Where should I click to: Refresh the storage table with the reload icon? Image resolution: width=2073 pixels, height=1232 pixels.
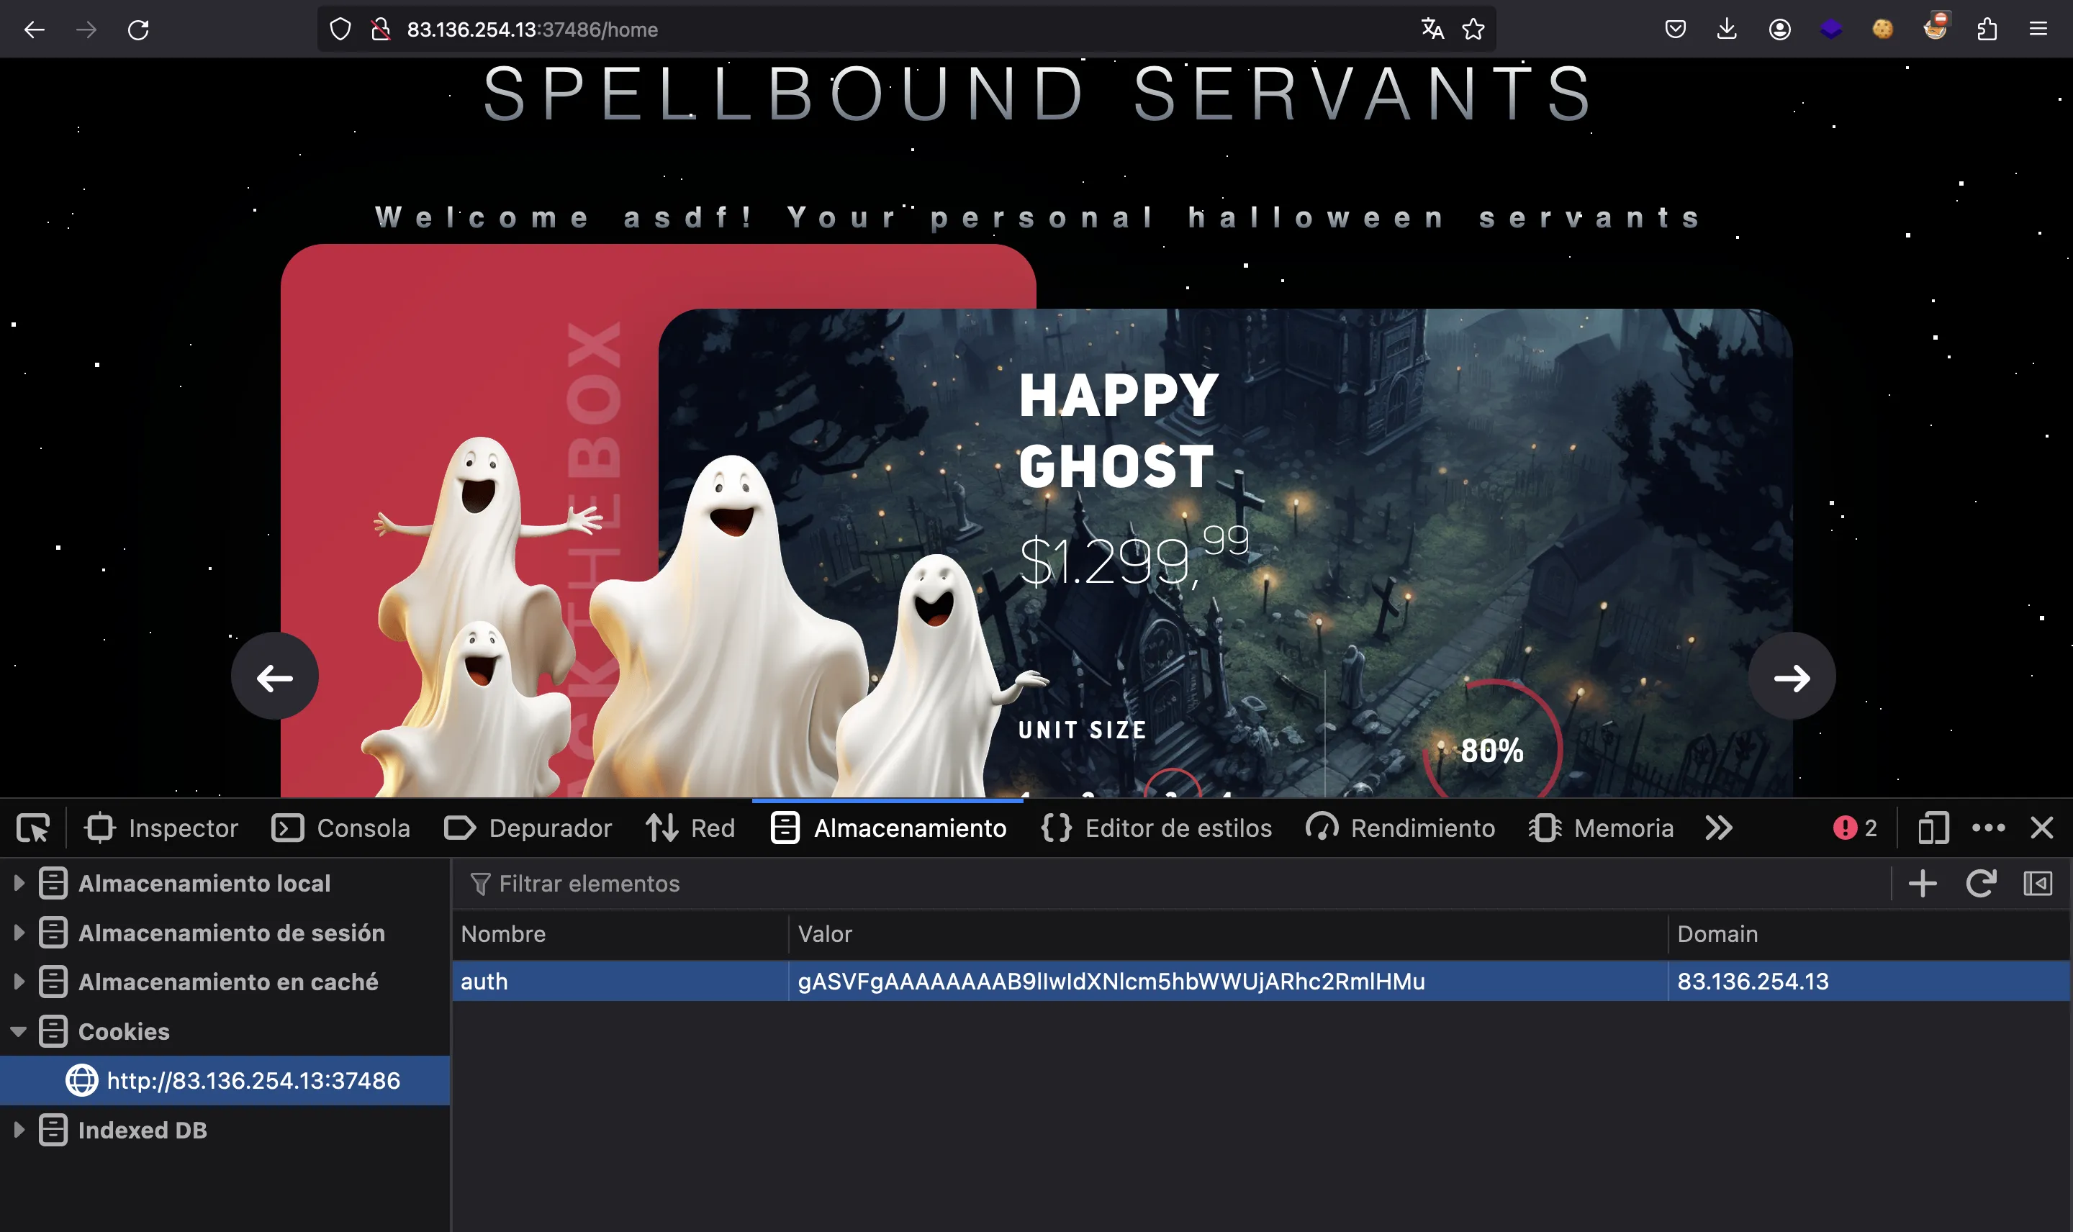pyautogui.click(x=1980, y=883)
